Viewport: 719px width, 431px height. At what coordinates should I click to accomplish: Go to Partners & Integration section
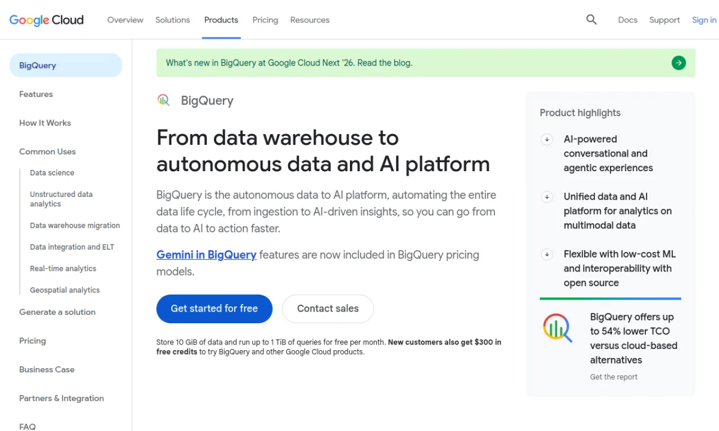point(61,398)
